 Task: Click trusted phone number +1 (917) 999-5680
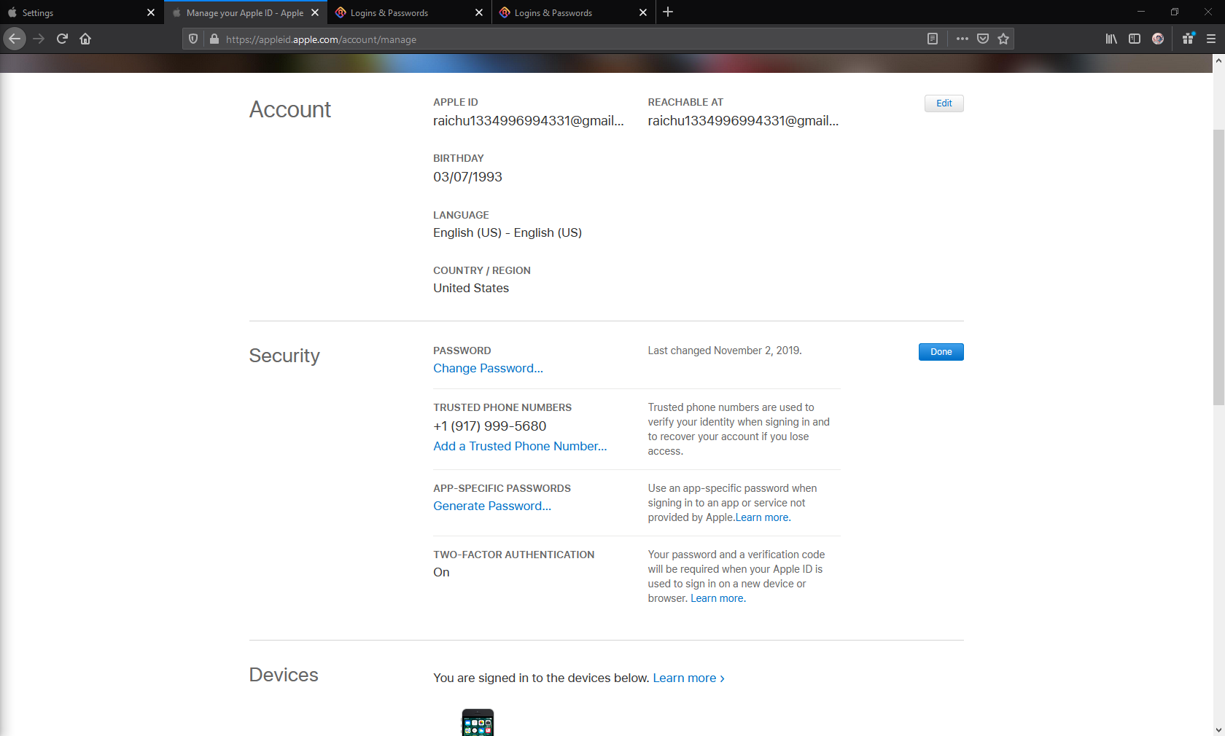coord(490,426)
